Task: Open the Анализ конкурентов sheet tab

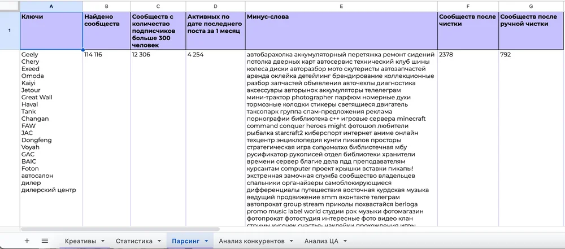Action: 251,241
